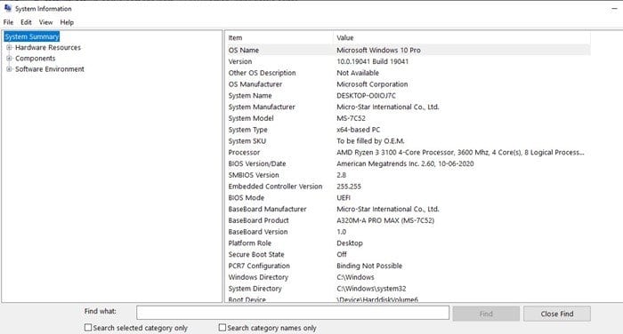
Task: Click the C:\Windows\system32 value
Action: click(371, 289)
